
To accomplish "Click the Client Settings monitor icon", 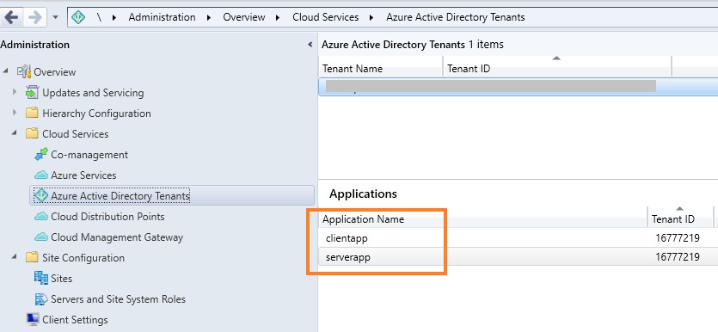I will click(33, 319).
